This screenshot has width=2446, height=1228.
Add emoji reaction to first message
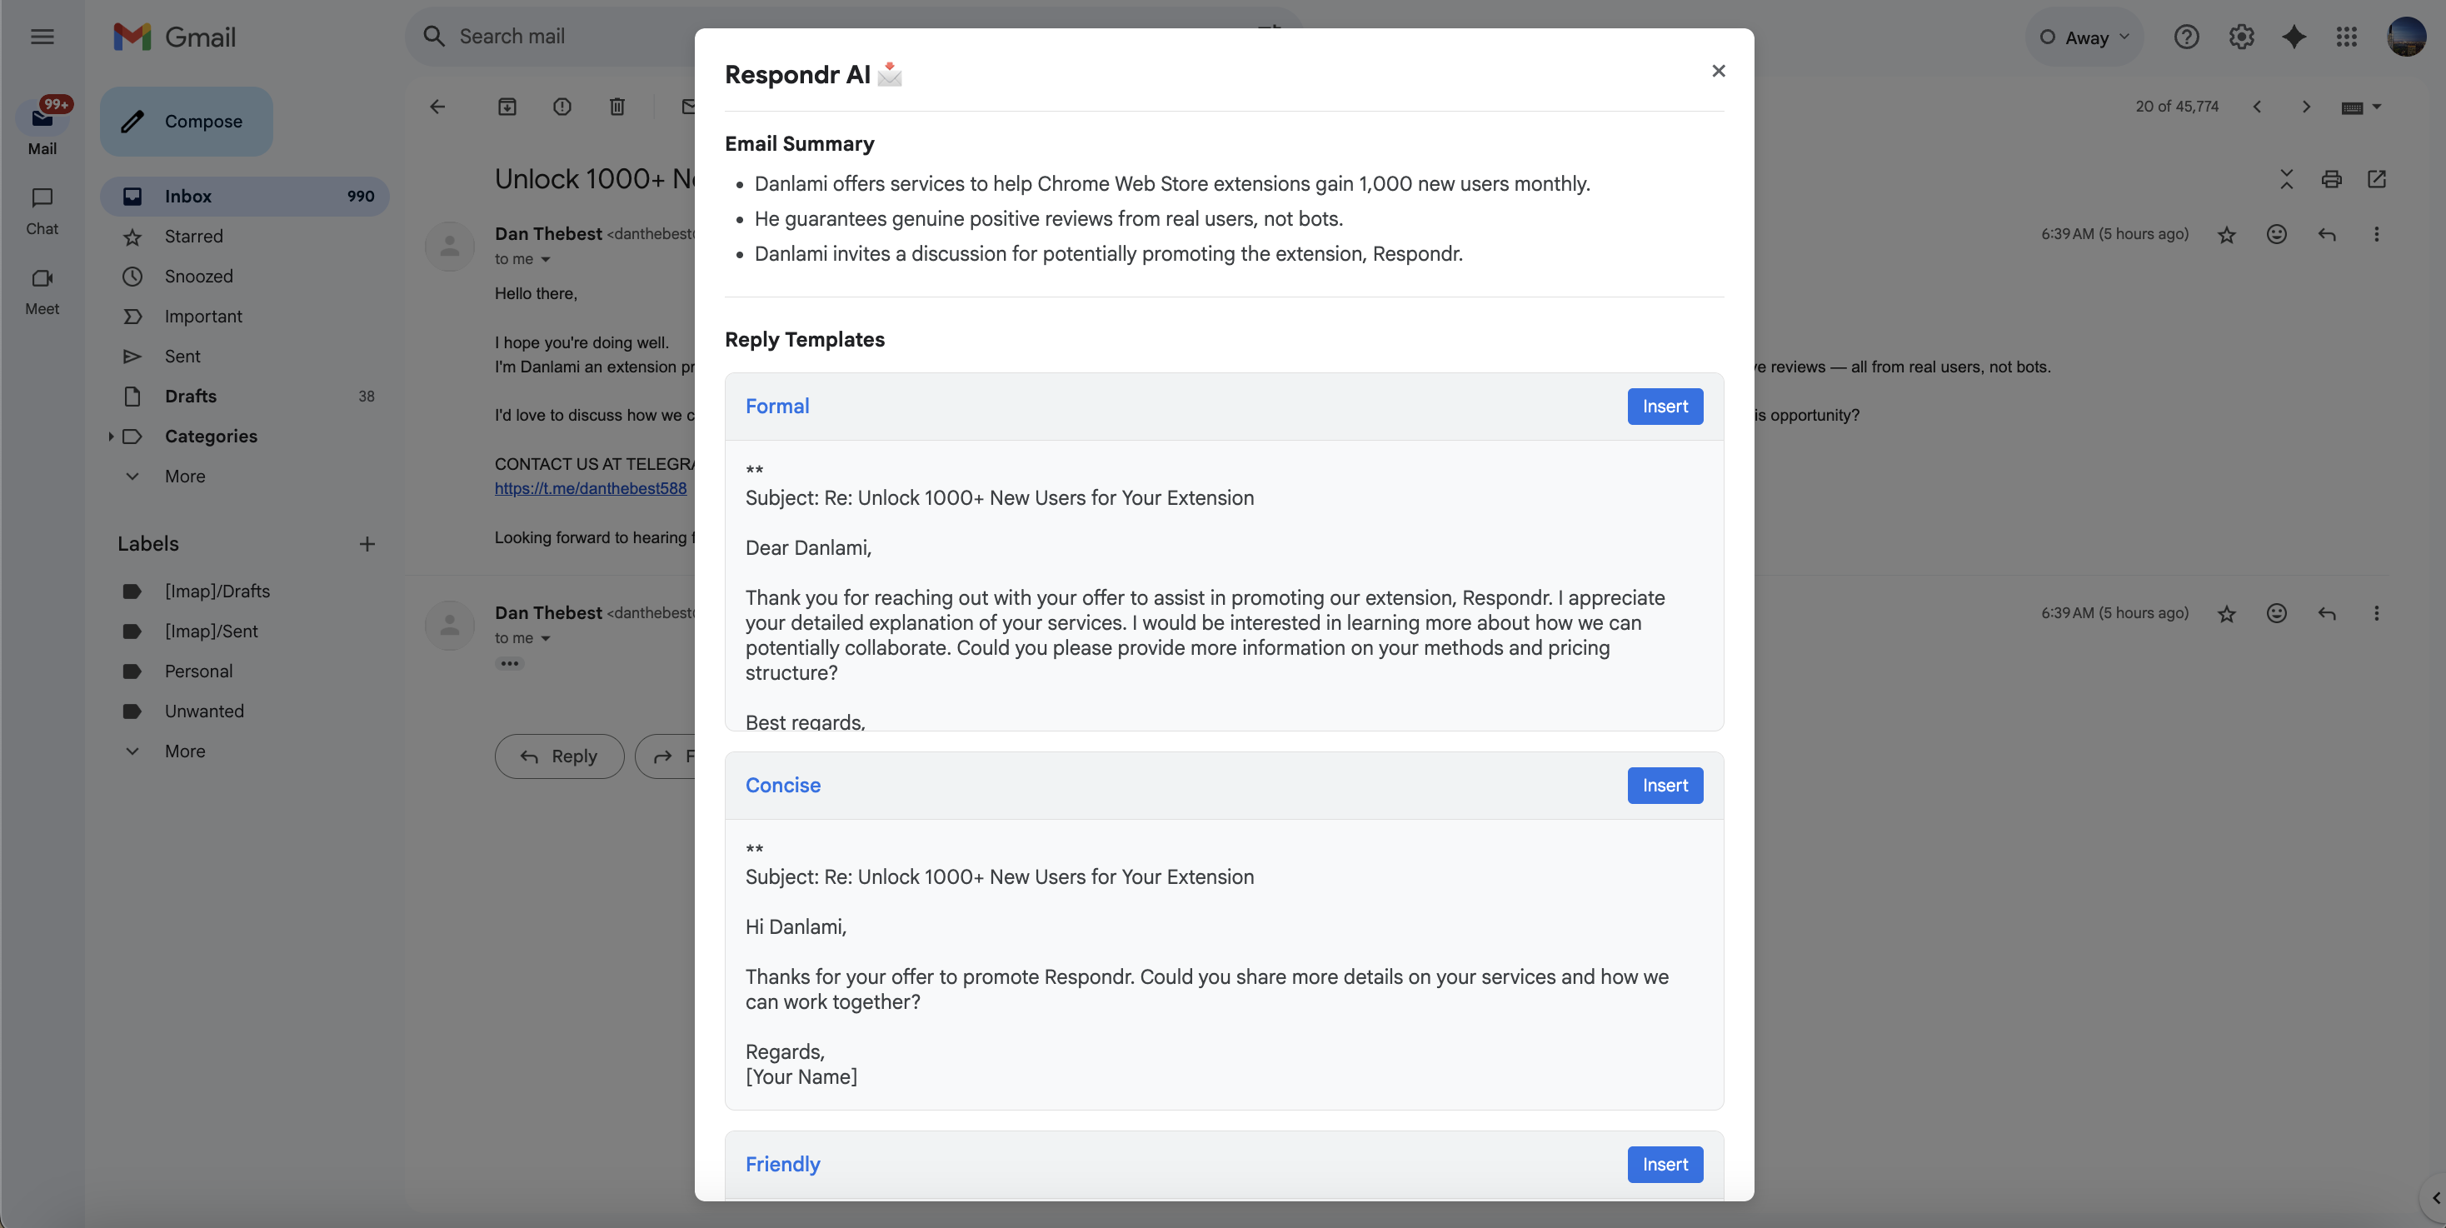(x=2276, y=233)
